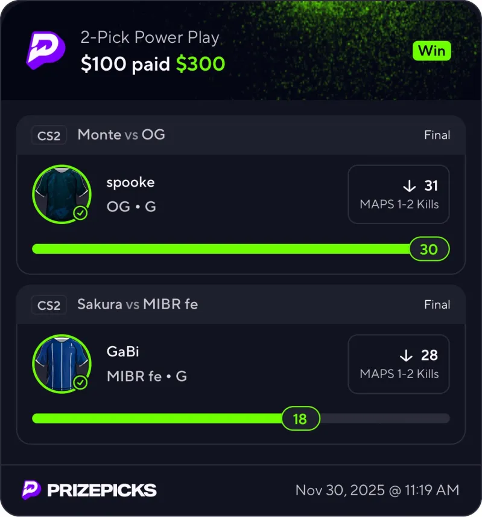Click the 2-Pick Power Play title
This screenshot has height=517, width=482.
(x=150, y=38)
